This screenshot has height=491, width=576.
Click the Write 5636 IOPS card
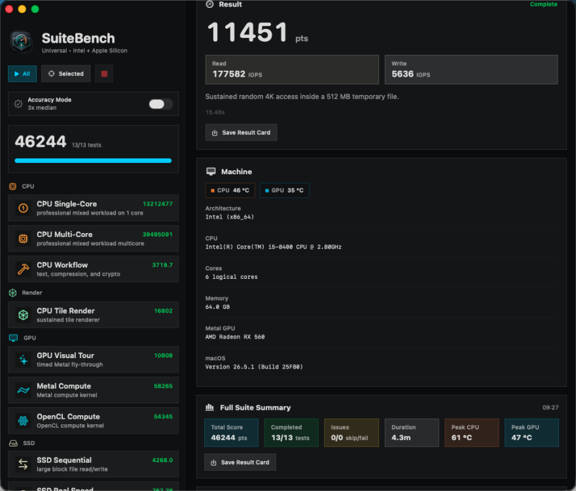tap(471, 70)
